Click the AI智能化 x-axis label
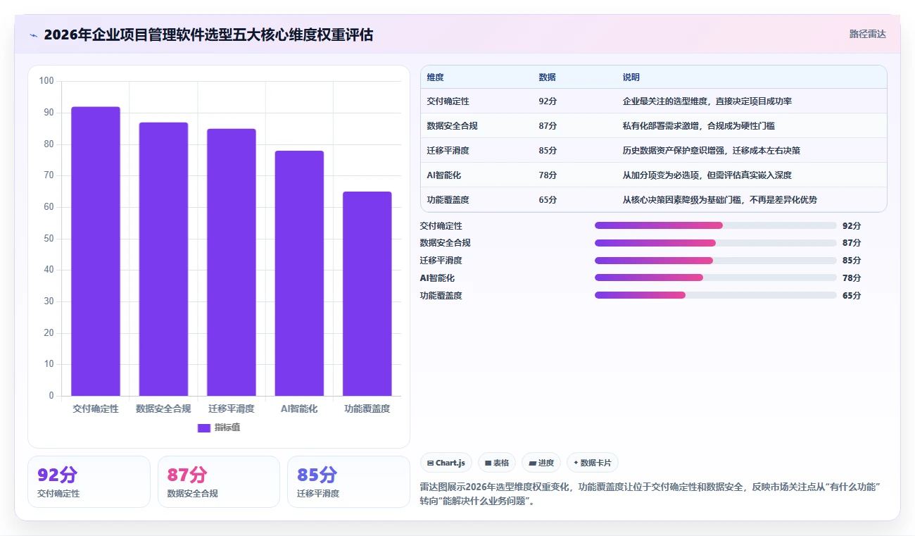 click(299, 409)
